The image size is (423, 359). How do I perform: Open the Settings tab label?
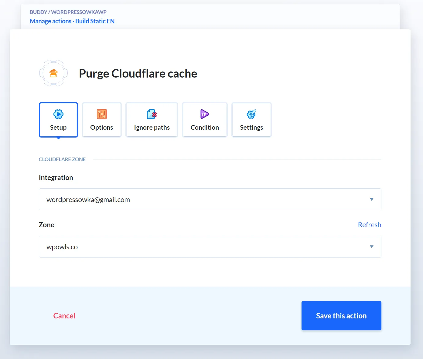click(251, 128)
